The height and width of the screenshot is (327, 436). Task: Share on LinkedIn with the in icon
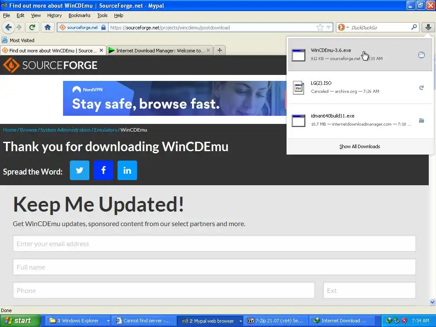127,170
